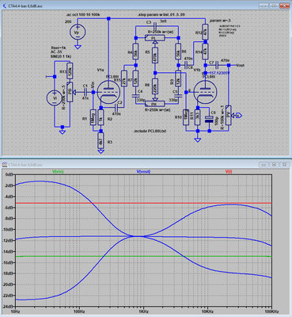Select the Pv volume potentiometer symbol
This screenshot has width=292, height=317.
[x=229, y=116]
